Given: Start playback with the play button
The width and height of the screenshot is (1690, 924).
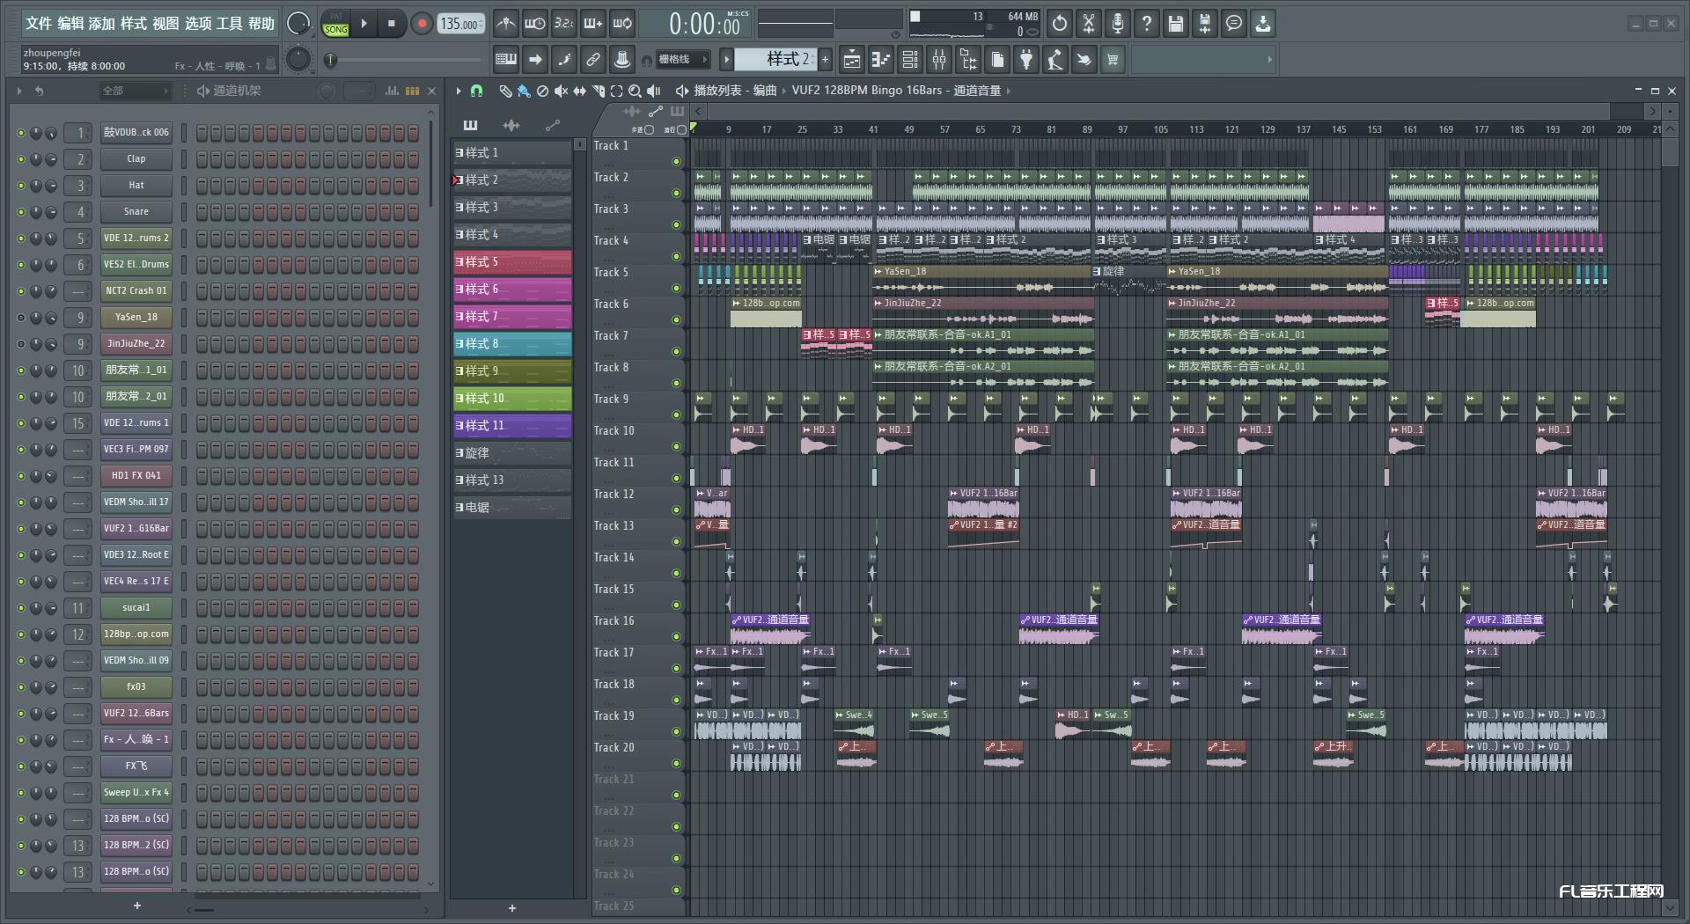Looking at the screenshot, I should 364,24.
